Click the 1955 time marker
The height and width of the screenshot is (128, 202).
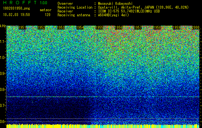click(x=100, y=28)
